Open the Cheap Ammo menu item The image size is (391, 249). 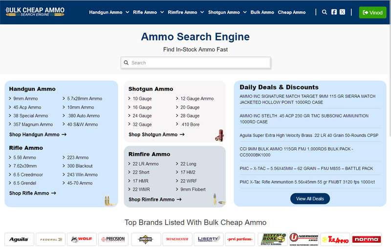(291, 12)
